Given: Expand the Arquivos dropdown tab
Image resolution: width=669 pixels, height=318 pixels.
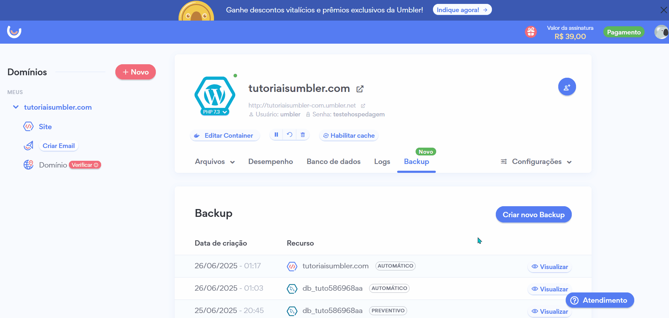Looking at the screenshot, I should 215,162.
